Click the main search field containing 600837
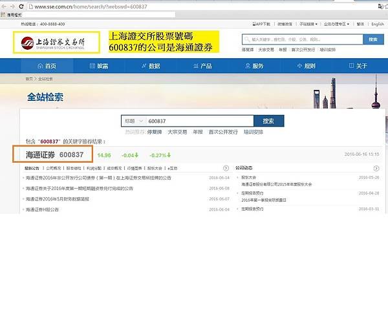 tap(200, 121)
